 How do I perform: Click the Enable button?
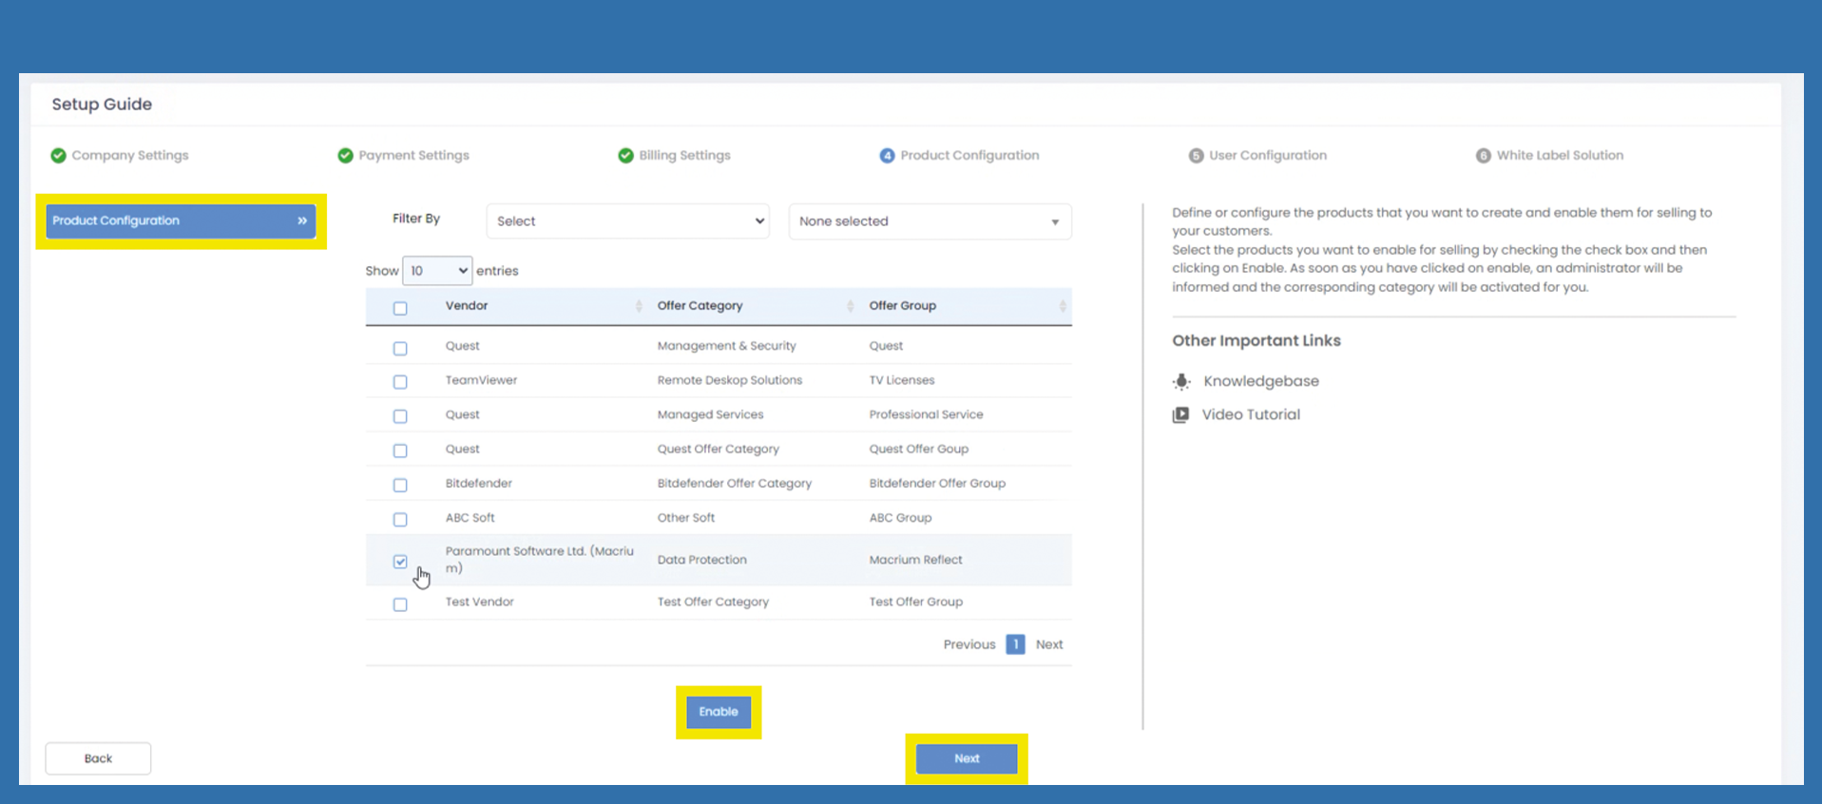719,712
